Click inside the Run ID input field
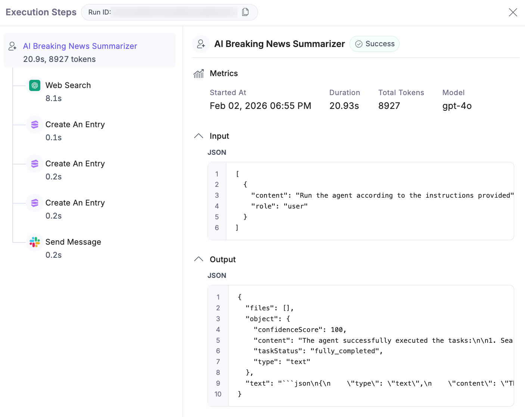Image resolution: width=525 pixels, height=417 pixels. 172,12
